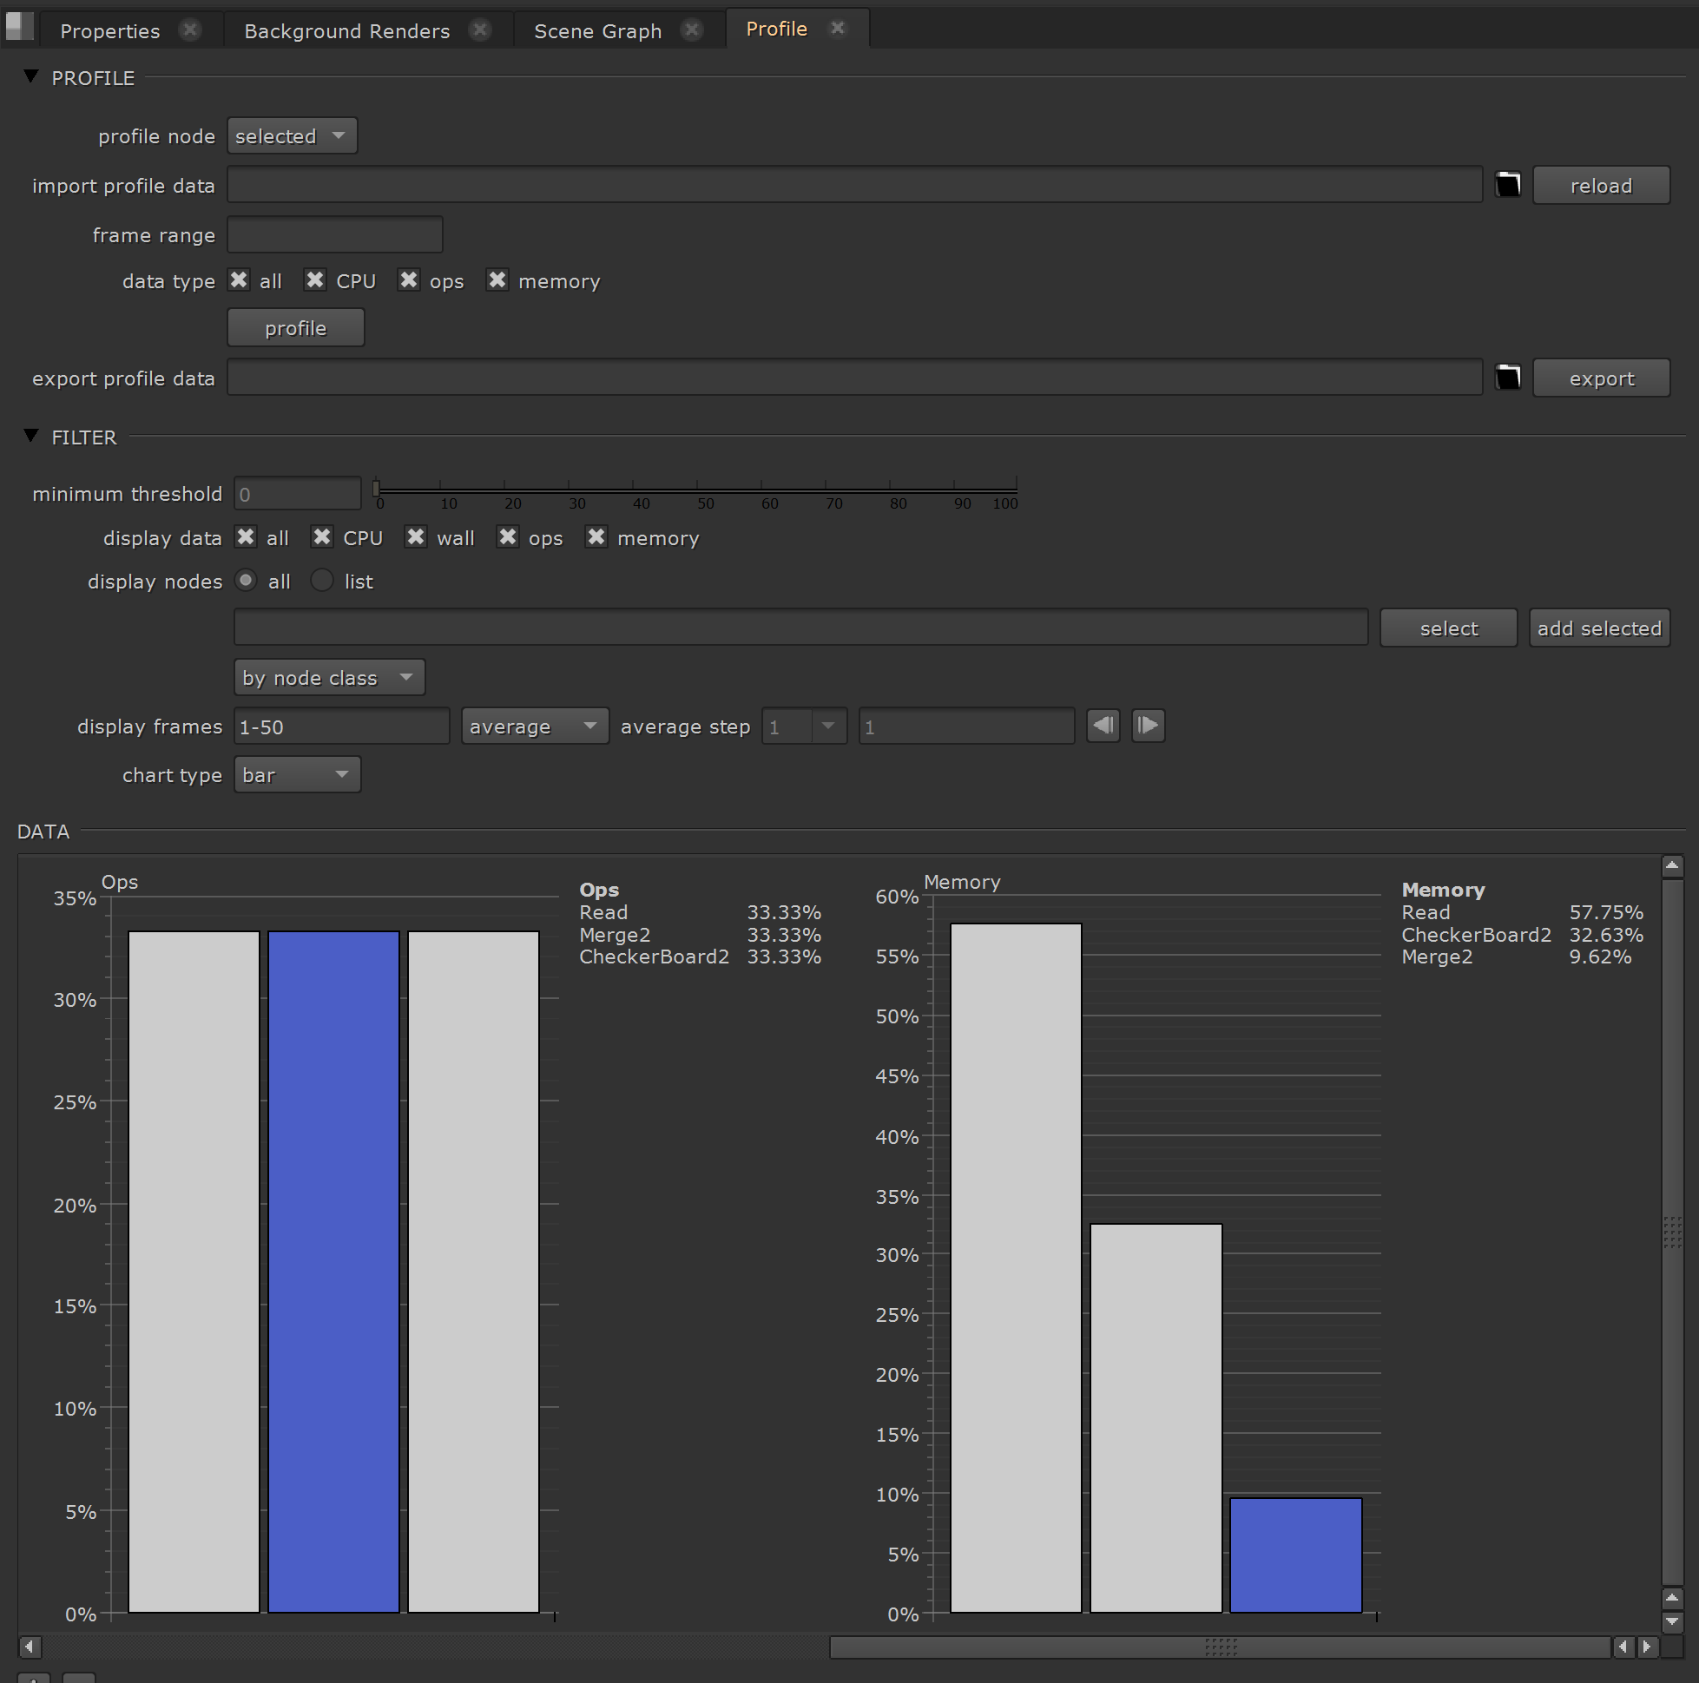Step to previous display frame arrow
Viewport: 1699px width, 1683px height.
(1103, 726)
